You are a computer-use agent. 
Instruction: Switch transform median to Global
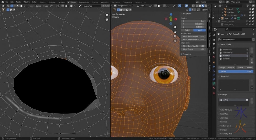point(187,30)
